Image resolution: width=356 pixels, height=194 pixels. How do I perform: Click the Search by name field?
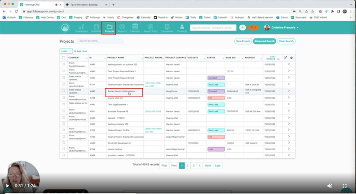(x=100, y=41)
